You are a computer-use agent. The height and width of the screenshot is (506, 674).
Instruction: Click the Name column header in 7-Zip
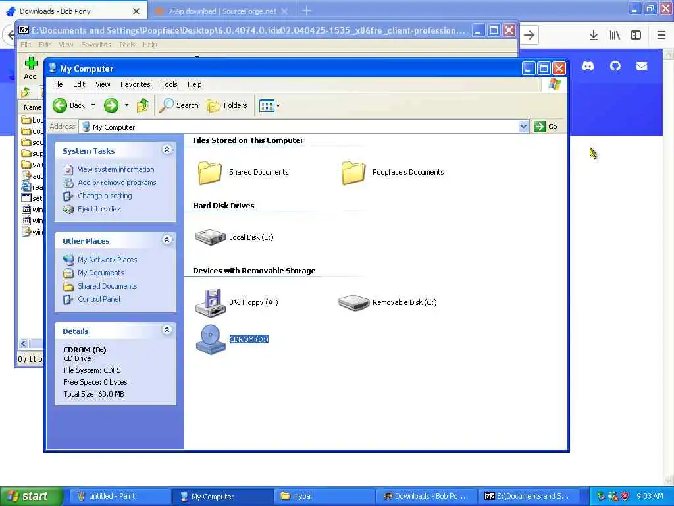[32, 107]
